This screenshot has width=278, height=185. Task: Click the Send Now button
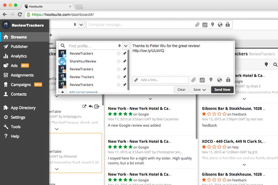coord(222,90)
